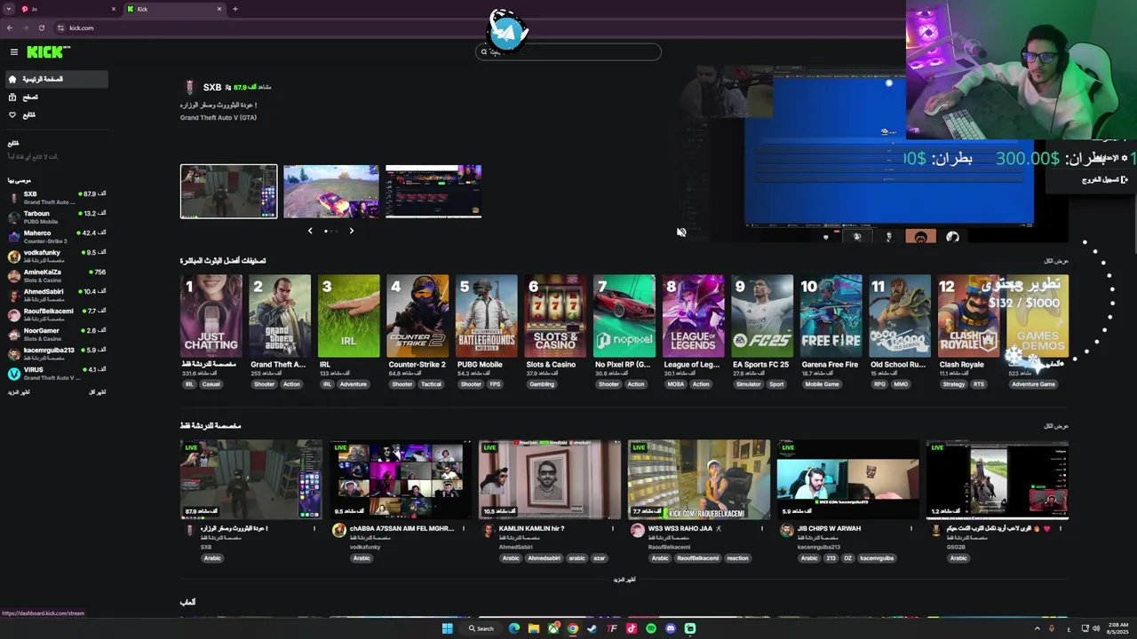Click the volume icon in the system tray
This screenshot has height=639, width=1137.
pyautogui.click(x=1096, y=628)
